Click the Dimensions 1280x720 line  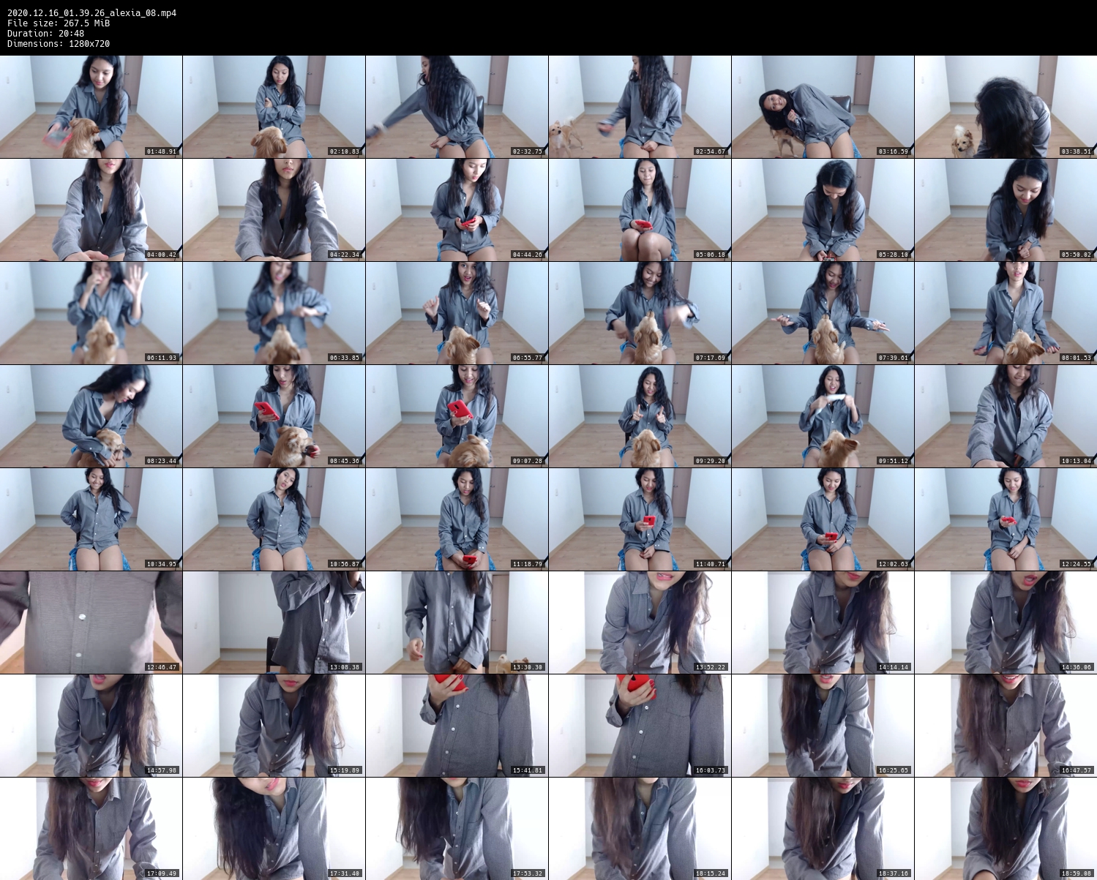pos(59,44)
